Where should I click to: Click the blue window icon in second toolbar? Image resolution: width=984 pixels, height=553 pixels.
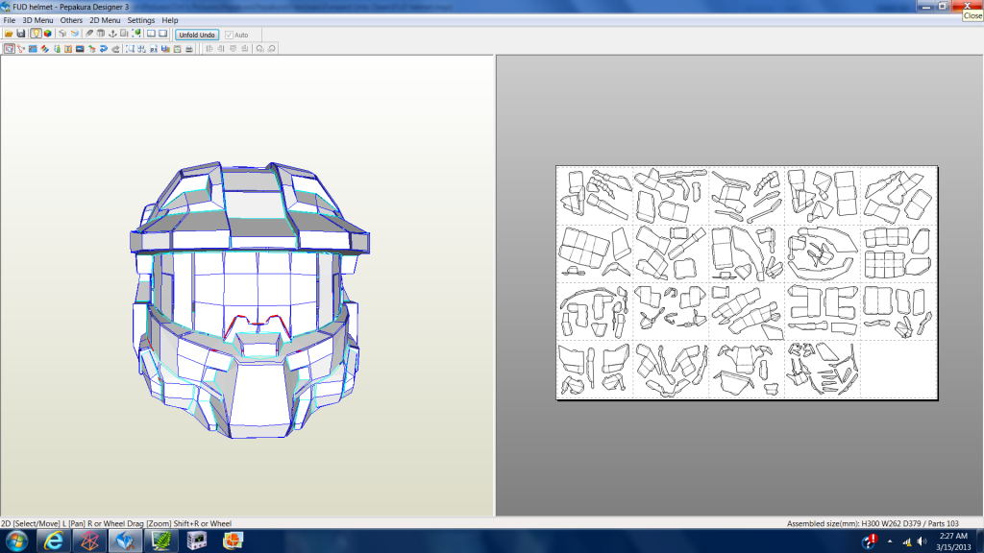coord(33,48)
